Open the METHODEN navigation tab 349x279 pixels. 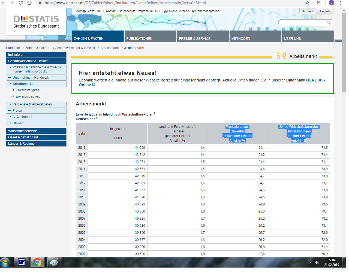241,38
